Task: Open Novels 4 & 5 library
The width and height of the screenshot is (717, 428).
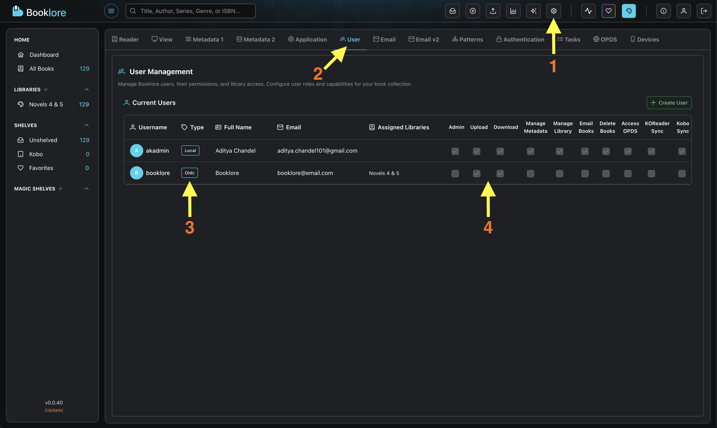Action: (x=46, y=104)
